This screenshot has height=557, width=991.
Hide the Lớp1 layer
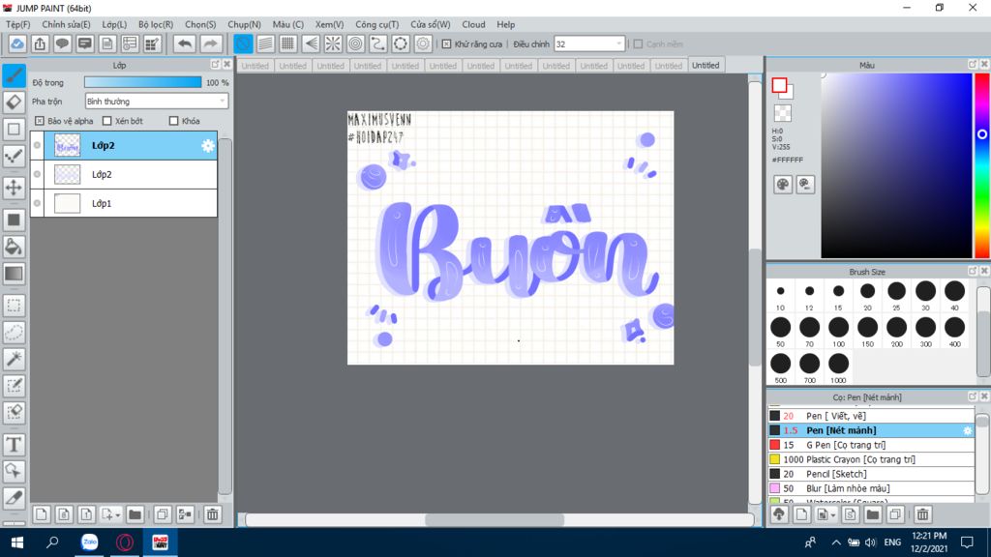click(x=38, y=203)
